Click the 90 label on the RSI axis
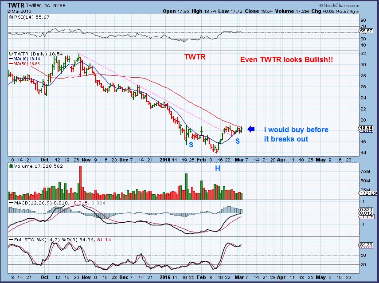 (363, 20)
